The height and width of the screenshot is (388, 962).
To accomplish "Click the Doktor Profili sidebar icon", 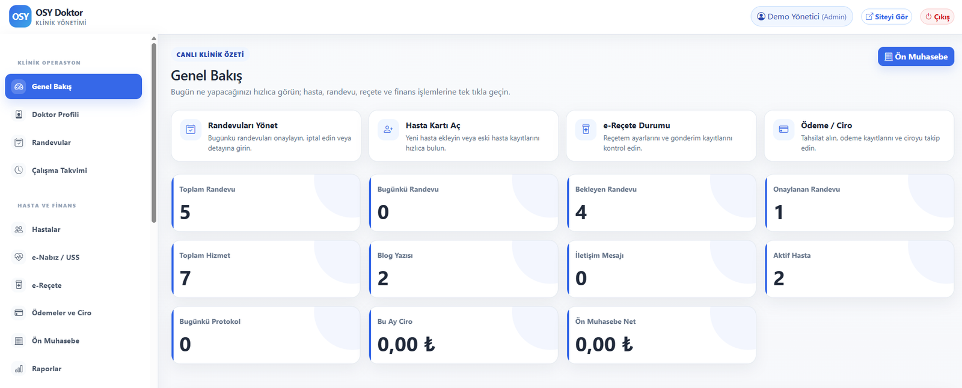I will [19, 115].
